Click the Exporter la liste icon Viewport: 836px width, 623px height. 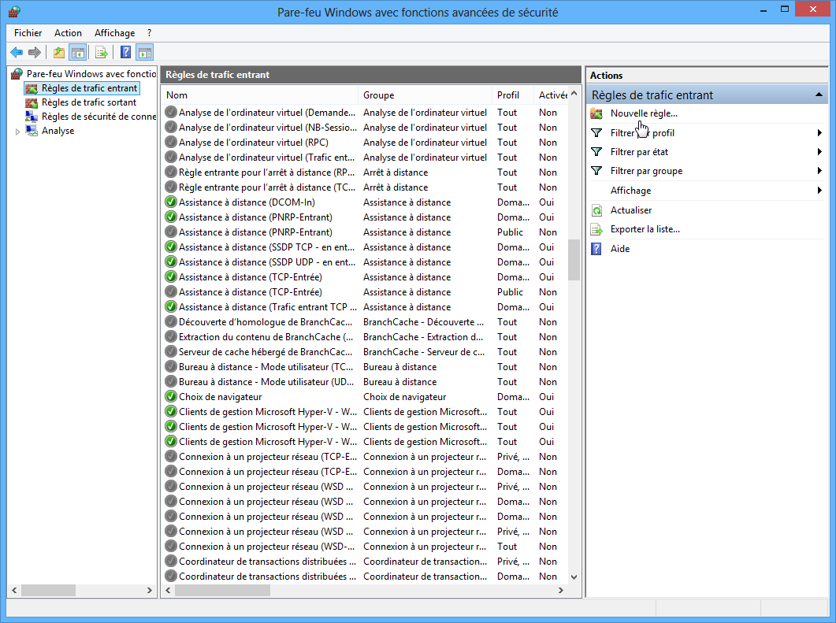coord(596,230)
